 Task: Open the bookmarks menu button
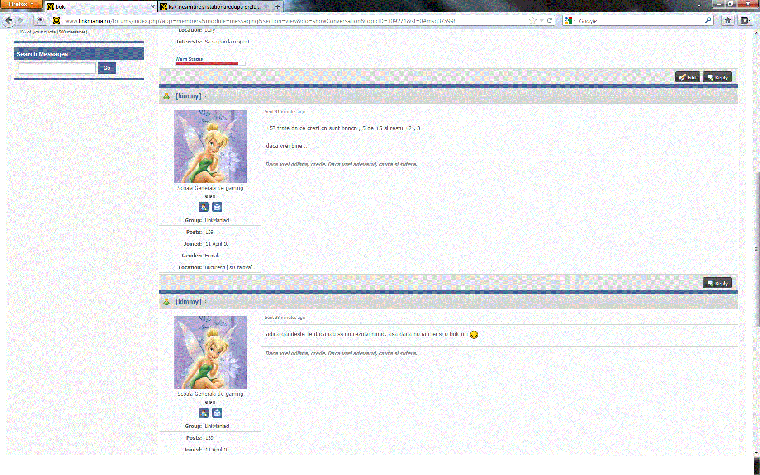point(745,20)
